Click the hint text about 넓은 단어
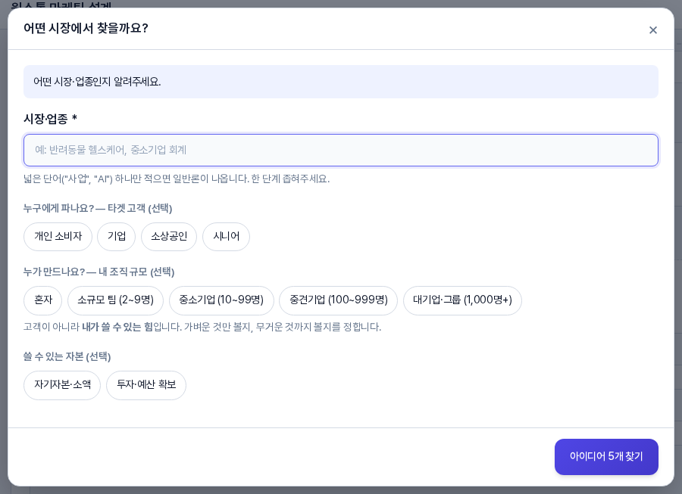682x494 pixels. tap(177, 179)
